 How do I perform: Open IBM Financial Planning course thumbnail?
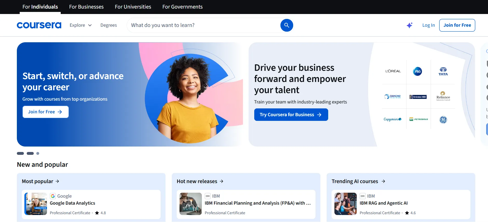pos(191,204)
